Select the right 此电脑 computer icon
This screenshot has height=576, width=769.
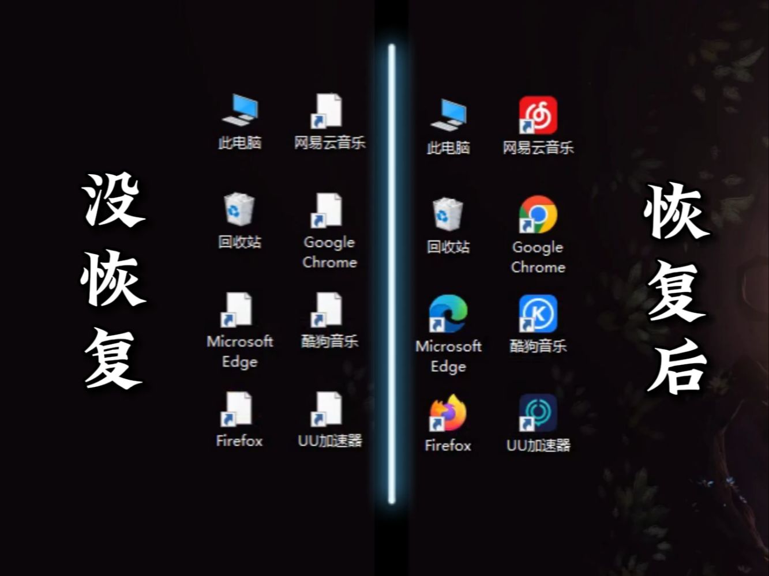point(448,115)
